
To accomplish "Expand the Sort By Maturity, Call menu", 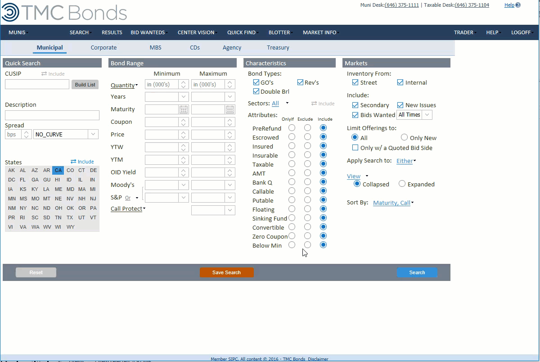I will pyautogui.click(x=393, y=203).
